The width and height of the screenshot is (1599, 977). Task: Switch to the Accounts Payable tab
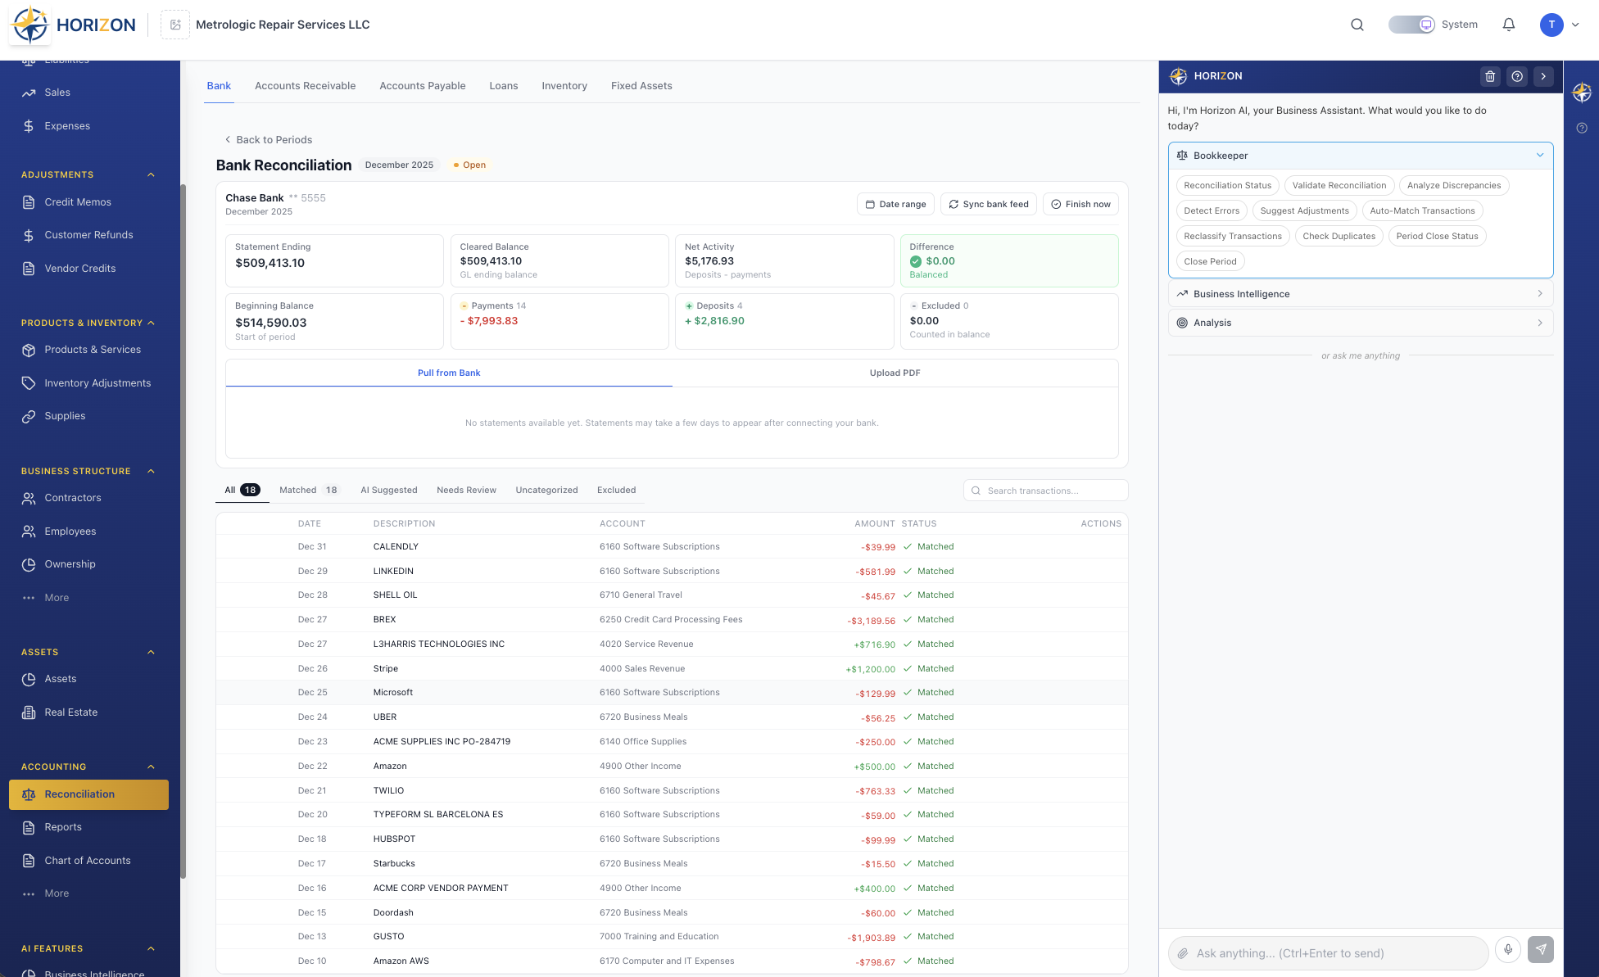(x=422, y=85)
